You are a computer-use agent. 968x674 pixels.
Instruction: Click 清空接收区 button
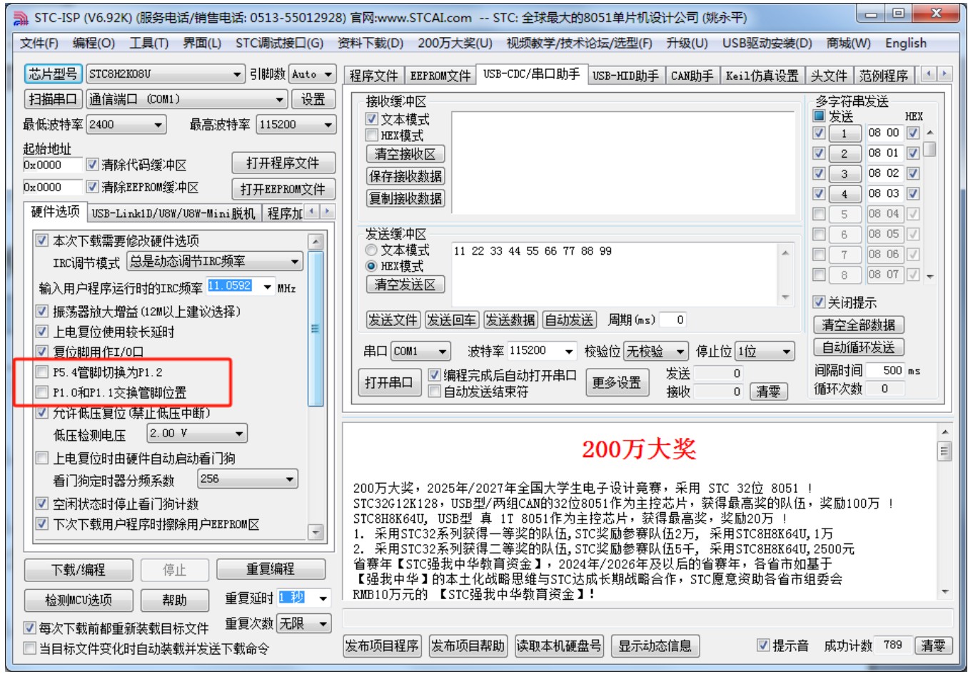pyautogui.click(x=405, y=154)
